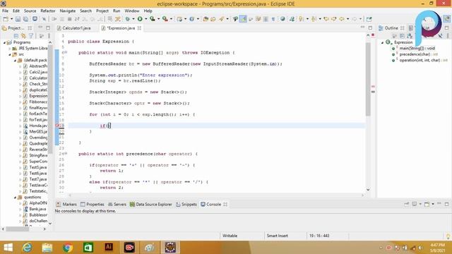Click the Pin Editor icon at toolbar end
The width and height of the screenshot is (452, 254).
coord(369,19)
